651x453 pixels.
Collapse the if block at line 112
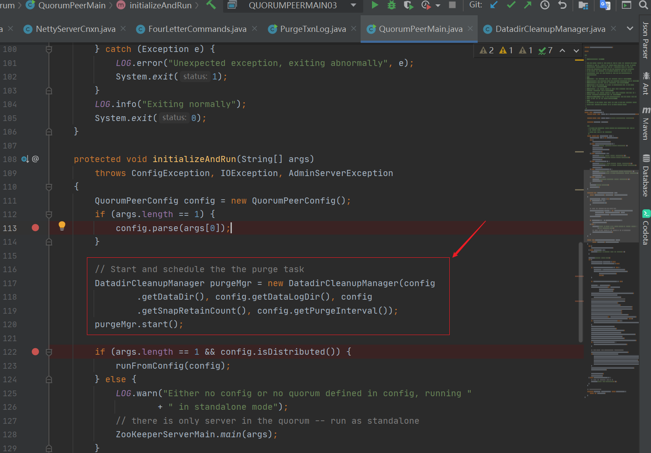49,214
